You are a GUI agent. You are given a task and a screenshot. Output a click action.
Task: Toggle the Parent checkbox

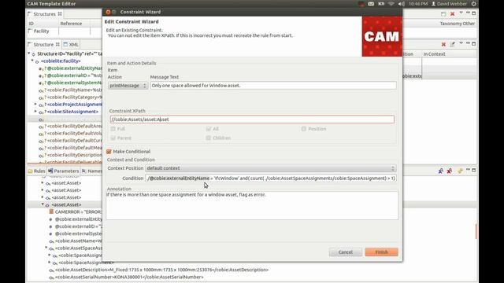(x=113, y=138)
